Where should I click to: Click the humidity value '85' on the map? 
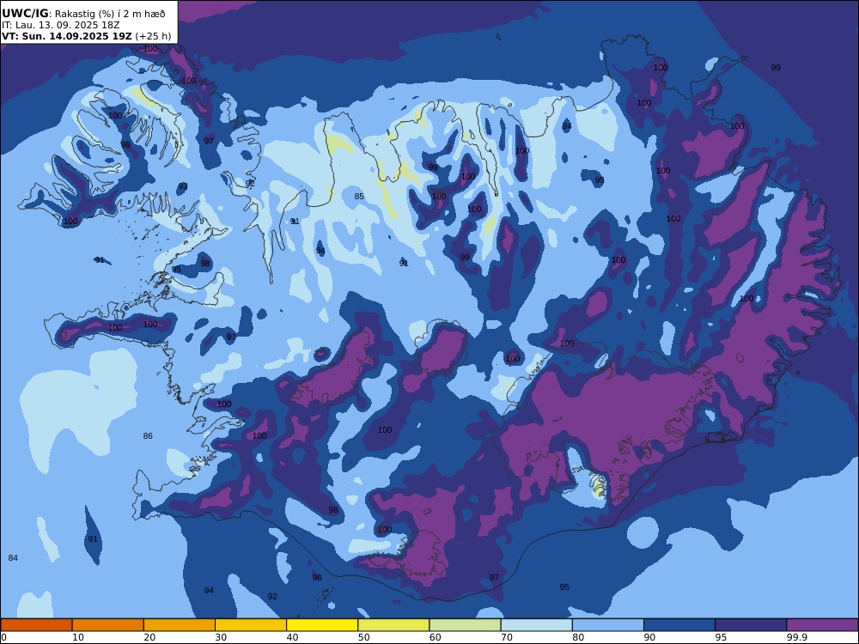coord(359,197)
